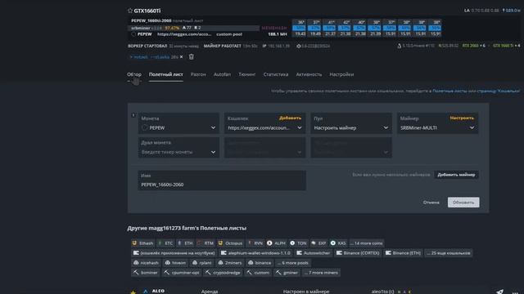Click the Ethash coin tag icon
The height and width of the screenshot is (294, 524).
pyautogui.click(x=134, y=243)
